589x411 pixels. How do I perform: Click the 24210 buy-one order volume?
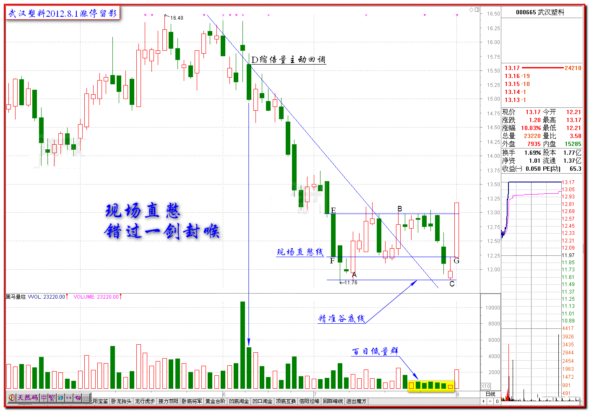[x=573, y=68]
